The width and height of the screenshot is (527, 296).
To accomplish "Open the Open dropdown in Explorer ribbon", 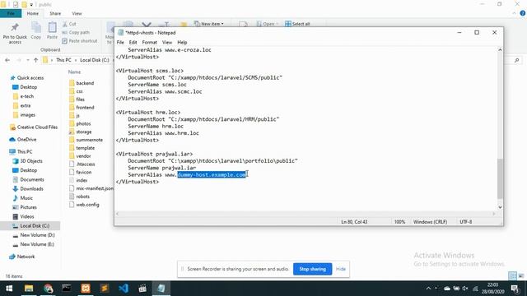I will tap(268, 24).
